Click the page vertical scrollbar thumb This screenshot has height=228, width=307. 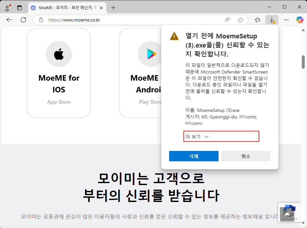303,62
